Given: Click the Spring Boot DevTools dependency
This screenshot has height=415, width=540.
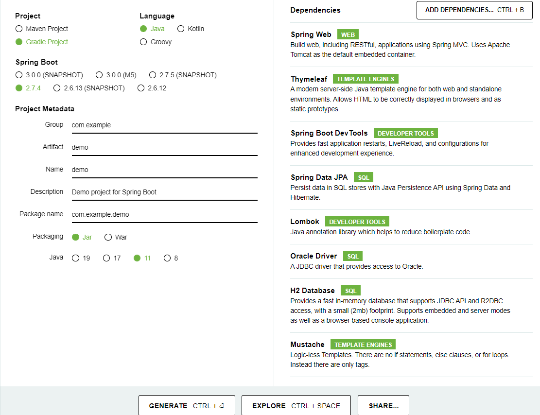Looking at the screenshot, I should [x=329, y=133].
